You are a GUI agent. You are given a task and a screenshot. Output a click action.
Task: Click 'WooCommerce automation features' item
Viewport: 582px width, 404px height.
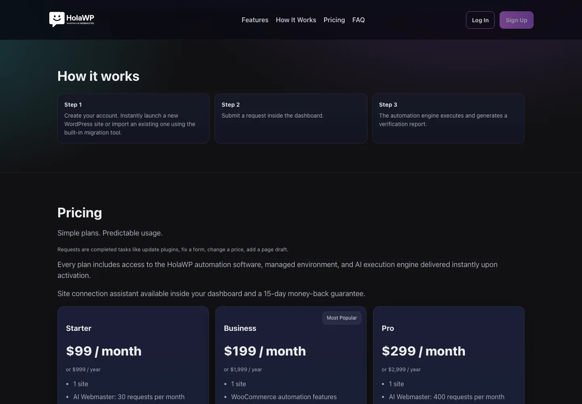pyautogui.click(x=284, y=397)
